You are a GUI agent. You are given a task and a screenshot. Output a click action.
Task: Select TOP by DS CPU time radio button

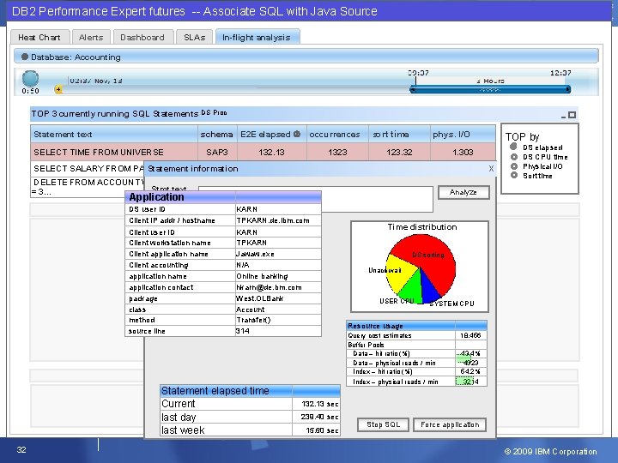pyautogui.click(x=514, y=157)
